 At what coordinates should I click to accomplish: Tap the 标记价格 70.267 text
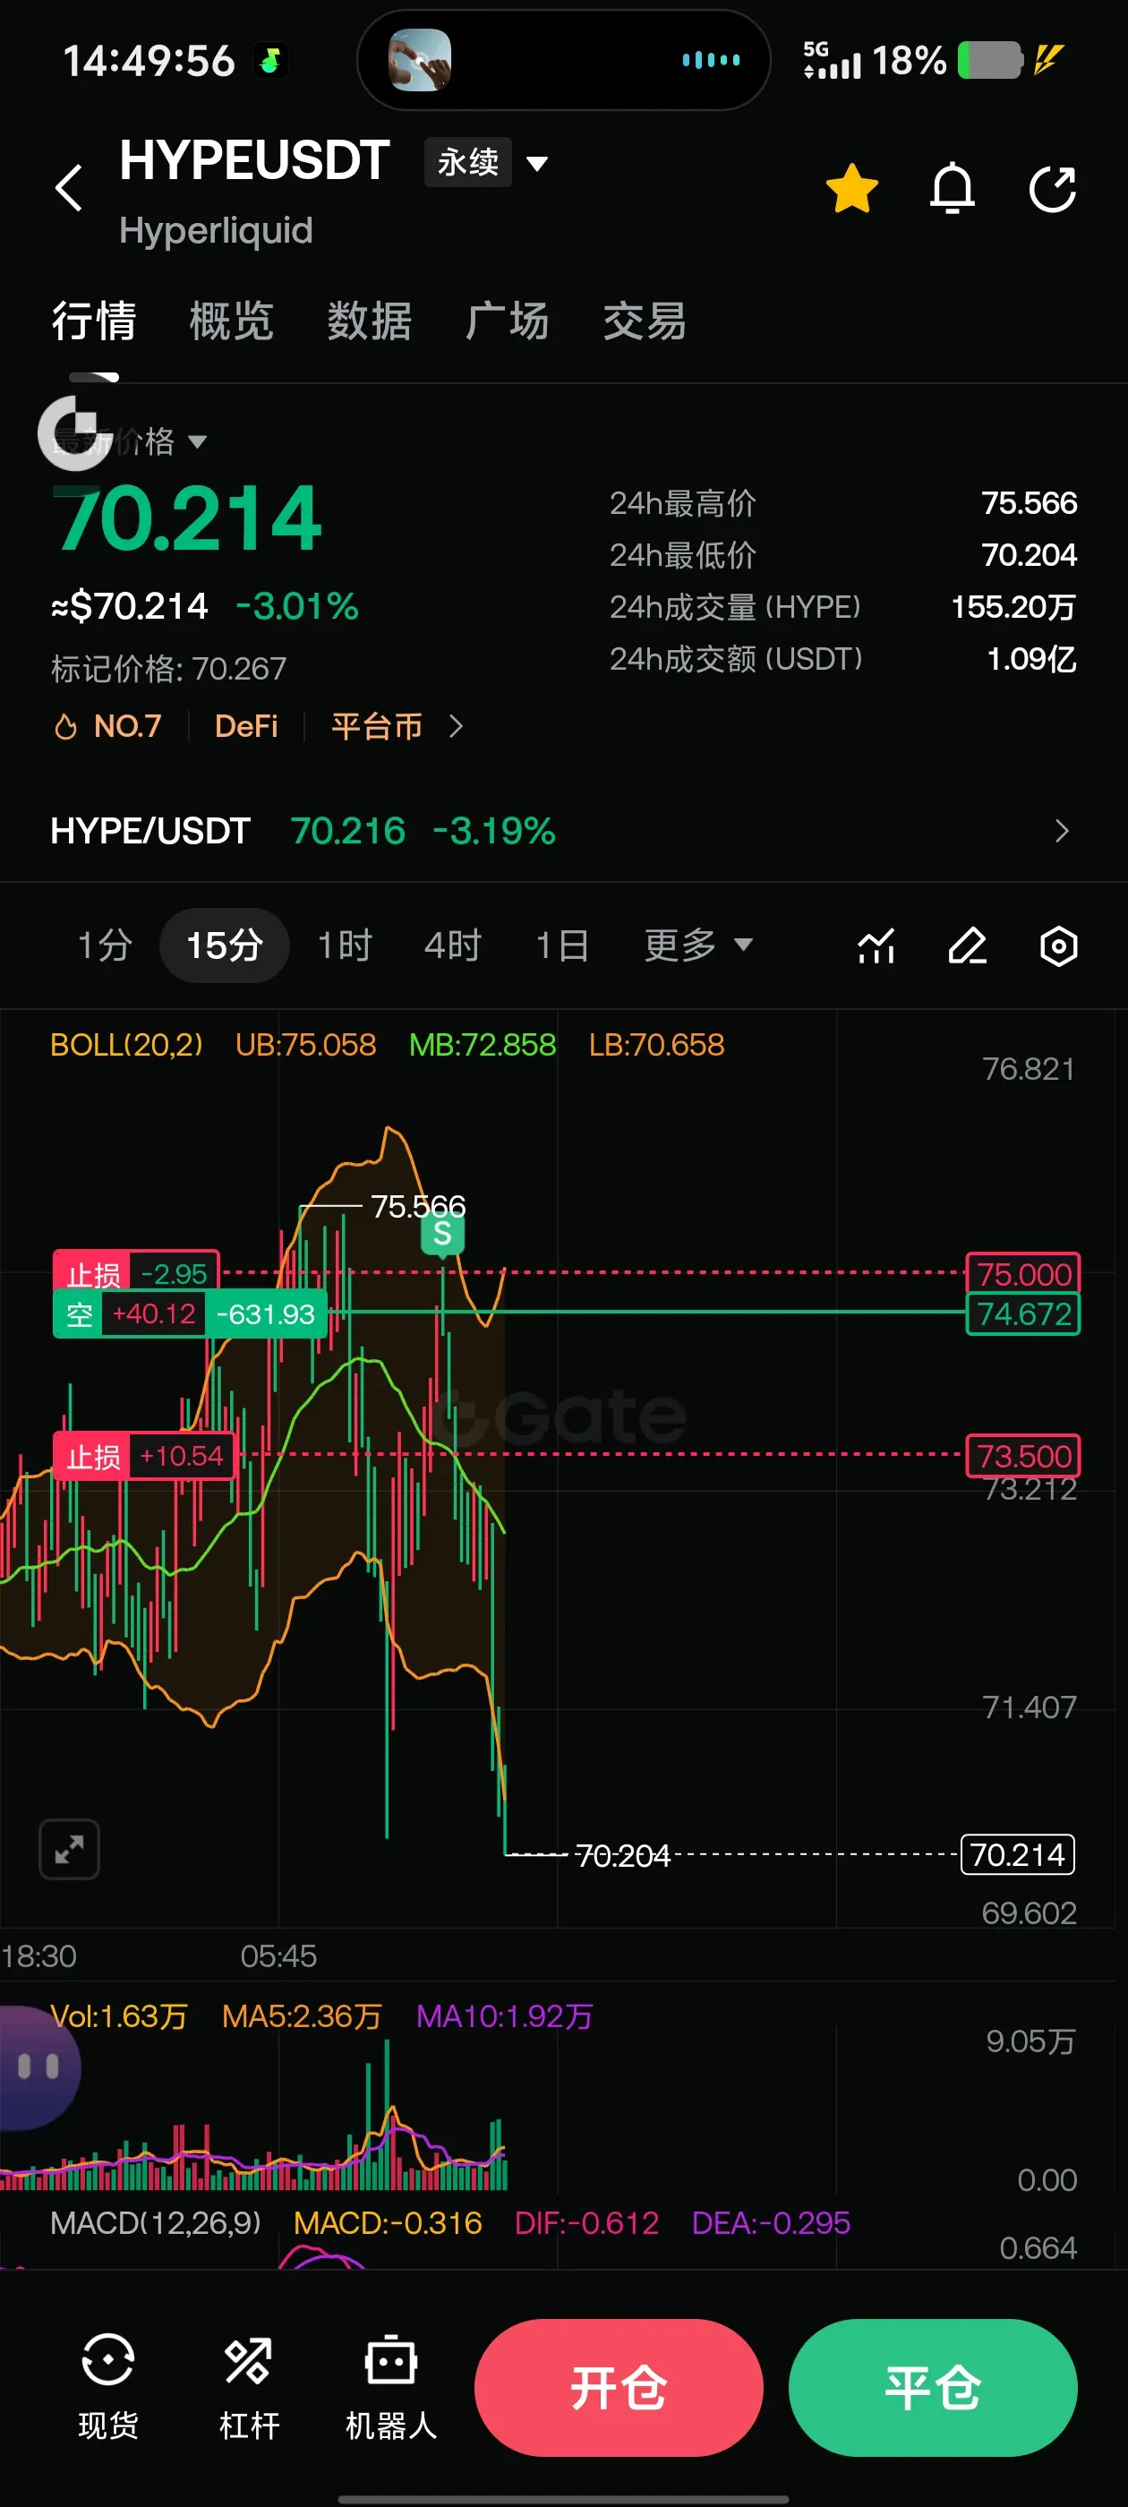coord(168,669)
